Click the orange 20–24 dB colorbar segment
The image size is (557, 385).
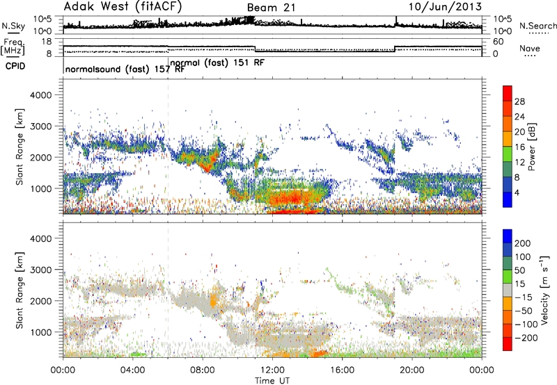508,124
